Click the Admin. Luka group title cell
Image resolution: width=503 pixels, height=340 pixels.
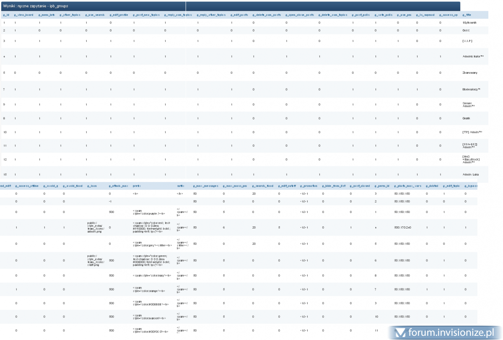(470, 174)
